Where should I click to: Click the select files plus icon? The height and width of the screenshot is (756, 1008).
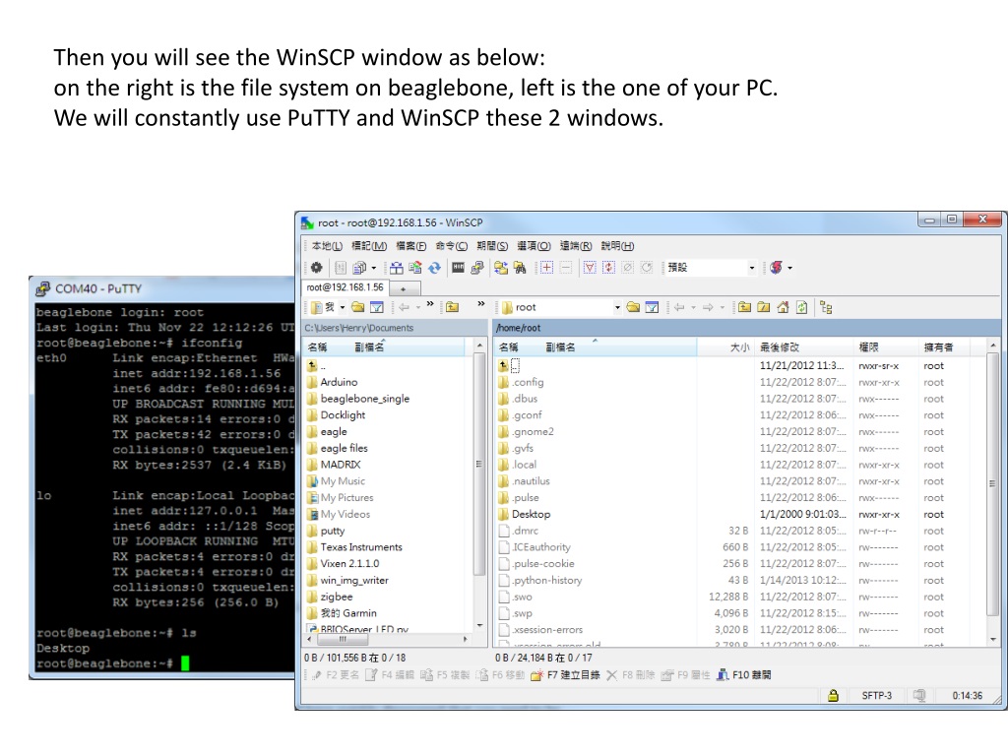point(546,268)
